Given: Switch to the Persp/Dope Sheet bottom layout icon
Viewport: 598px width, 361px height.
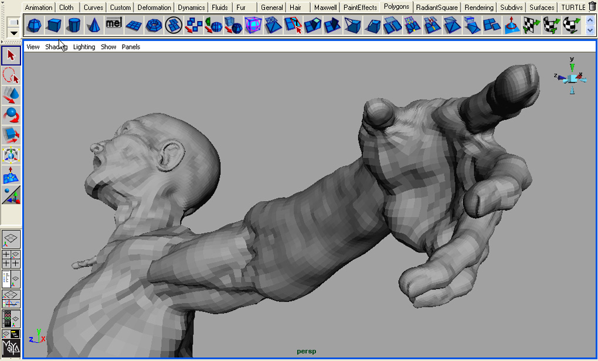Looking at the screenshot, I should [11, 334].
